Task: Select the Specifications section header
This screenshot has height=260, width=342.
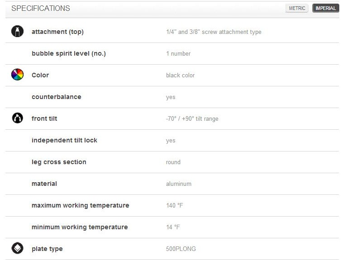Action: coord(41,8)
